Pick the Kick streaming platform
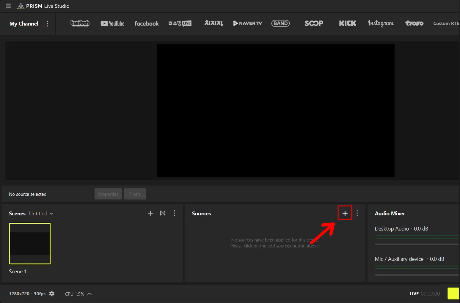This screenshot has width=460, height=303. tap(347, 23)
